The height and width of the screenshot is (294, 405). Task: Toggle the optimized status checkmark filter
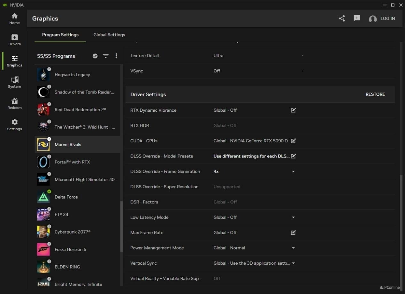[95, 56]
